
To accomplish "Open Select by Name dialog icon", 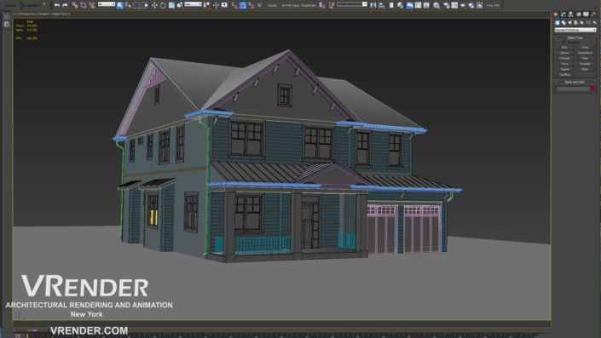I will (x=128, y=5).
